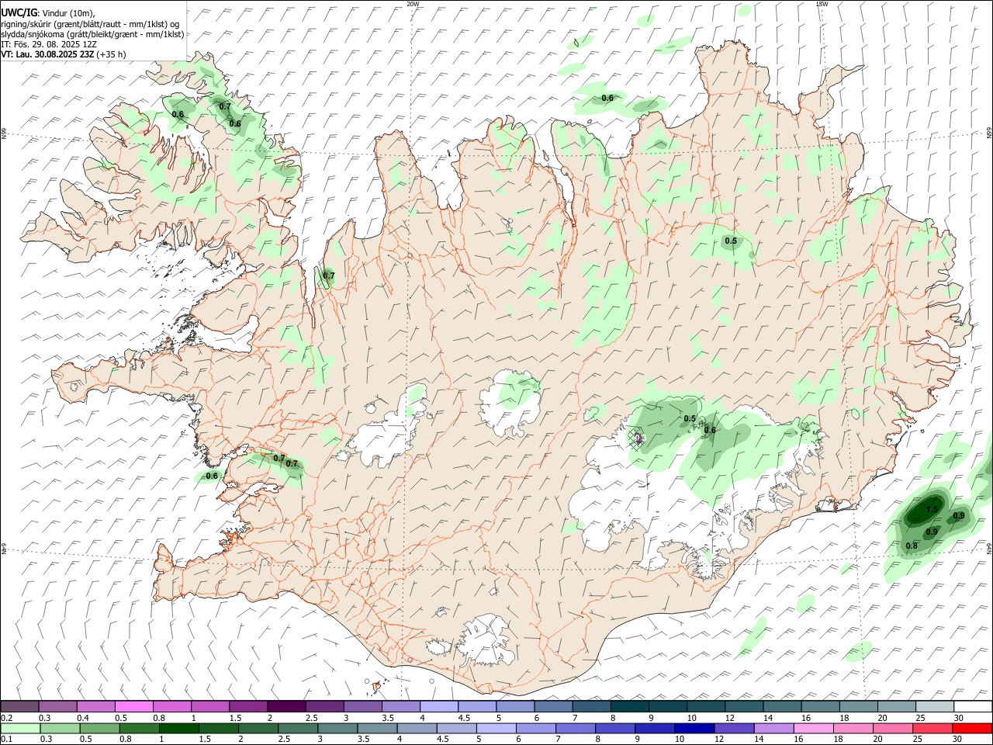This screenshot has width=993, height=745.
Task: Click the violet swatch between 12 and 14, lower row
Action: click(734, 728)
